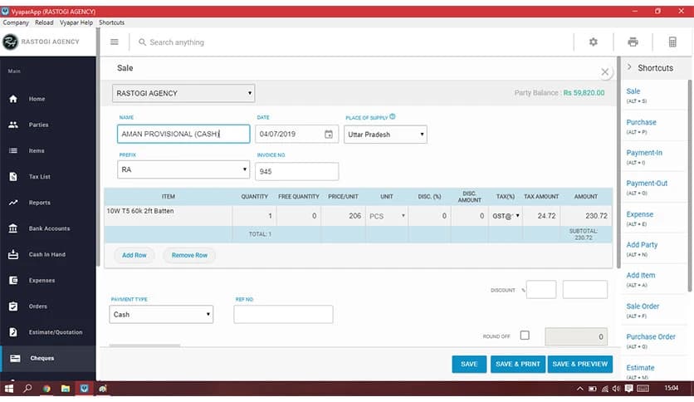The image size is (694, 402).
Task: Click the Search anything field
Action: [177, 42]
